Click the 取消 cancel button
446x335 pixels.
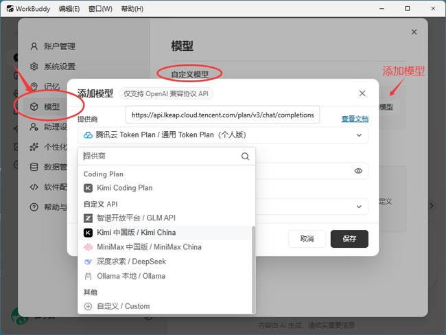click(307, 238)
